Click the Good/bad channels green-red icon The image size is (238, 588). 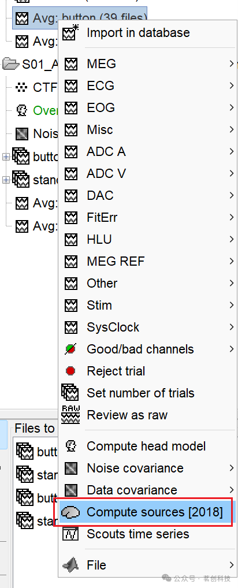tap(70, 349)
